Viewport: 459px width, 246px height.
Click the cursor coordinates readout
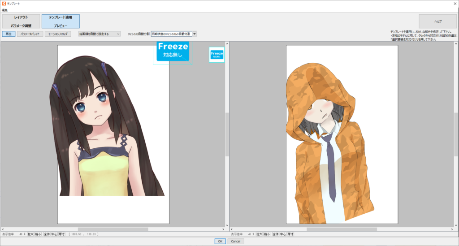[x=83, y=234]
